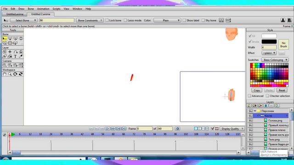
Task: Enable the Lock bone checkbox
Action: [x=107, y=20]
